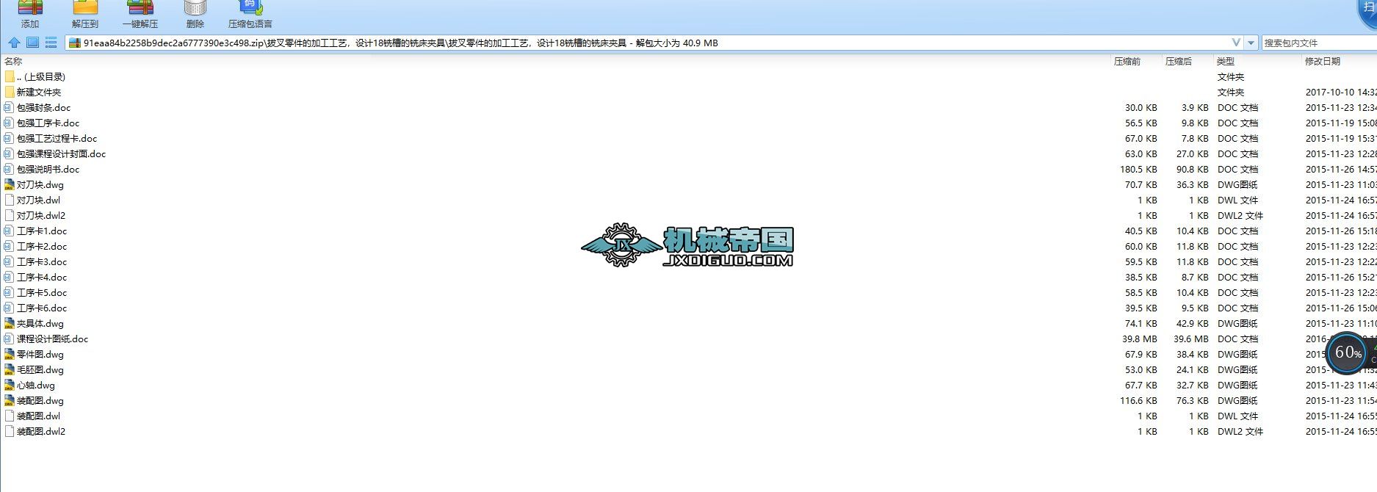
Task: Click the DWG file icon of 装配图.dwg
Action: [10, 400]
